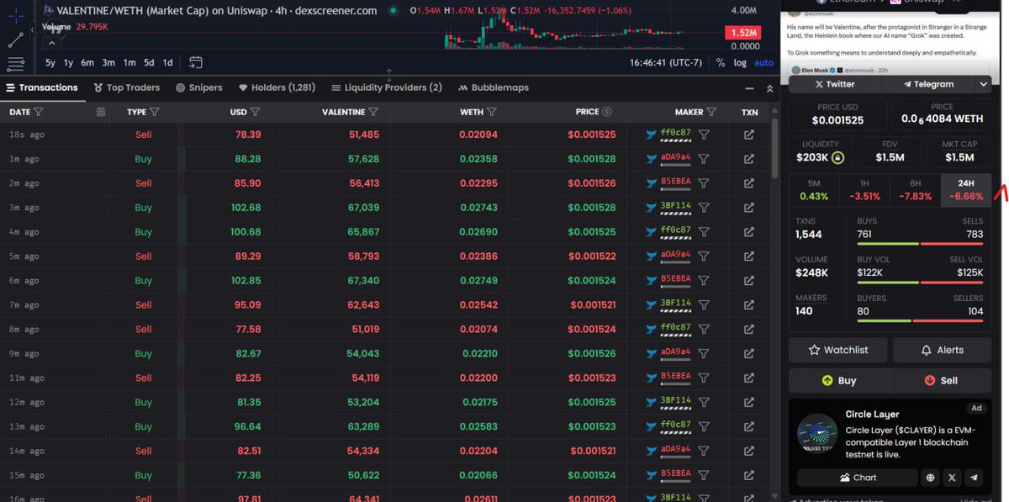Toggle auto scale on the chart

click(763, 63)
